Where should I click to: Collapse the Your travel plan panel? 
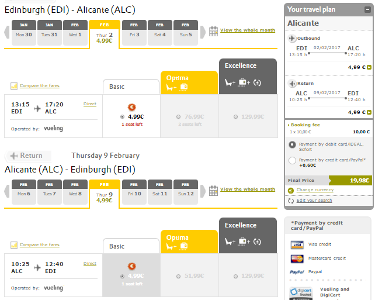coord(367,9)
